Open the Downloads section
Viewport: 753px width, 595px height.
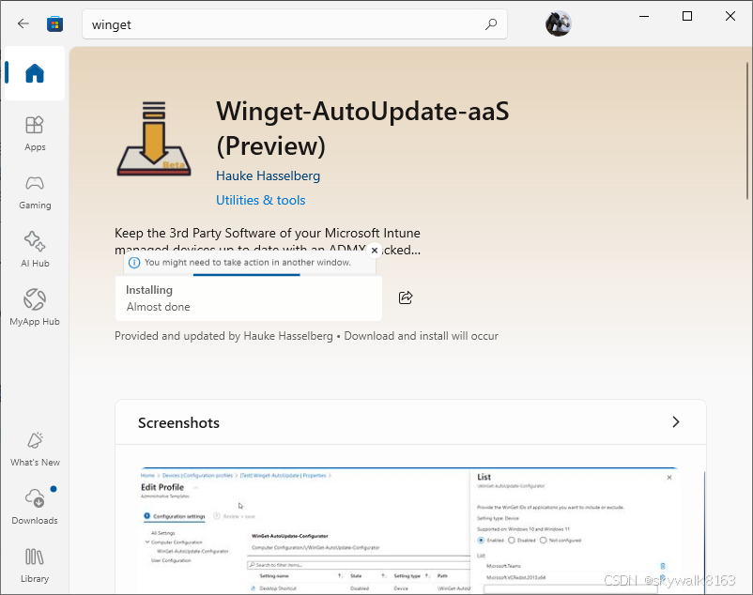point(35,507)
